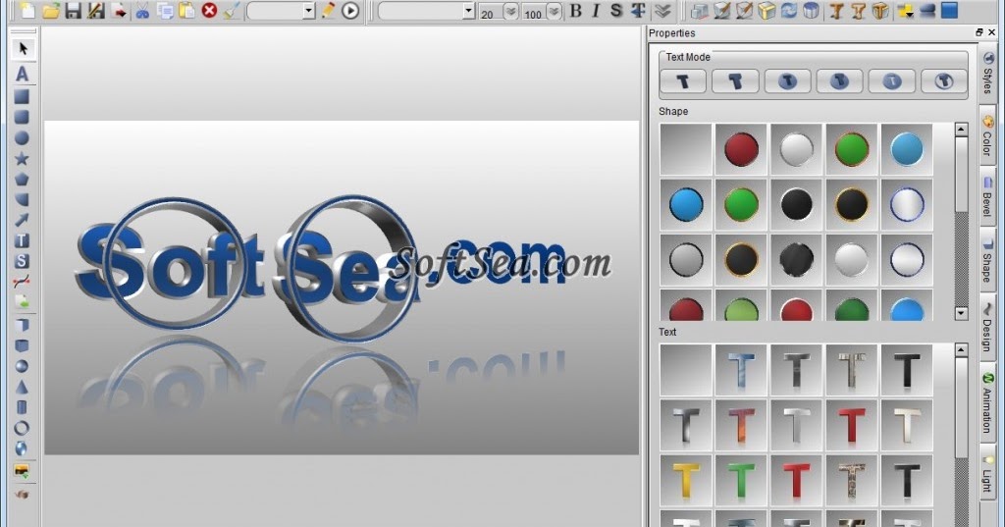
Task: Open the Light side tab
Action: tap(987, 474)
